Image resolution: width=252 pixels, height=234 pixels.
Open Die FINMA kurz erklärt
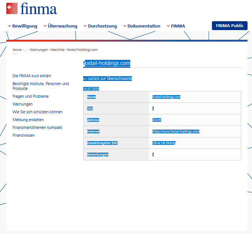click(32, 76)
